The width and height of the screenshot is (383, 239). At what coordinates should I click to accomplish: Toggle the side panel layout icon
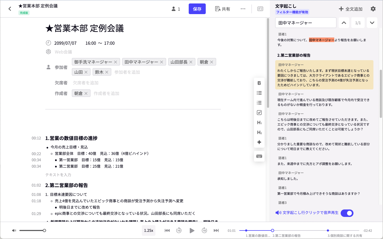[260, 9]
